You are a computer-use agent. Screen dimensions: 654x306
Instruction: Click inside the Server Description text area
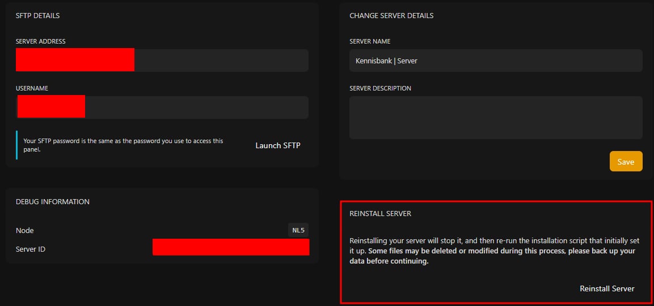pos(496,118)
